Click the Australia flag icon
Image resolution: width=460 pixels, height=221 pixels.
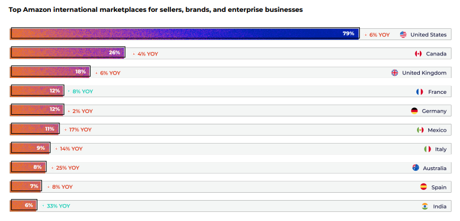(416, 168)
